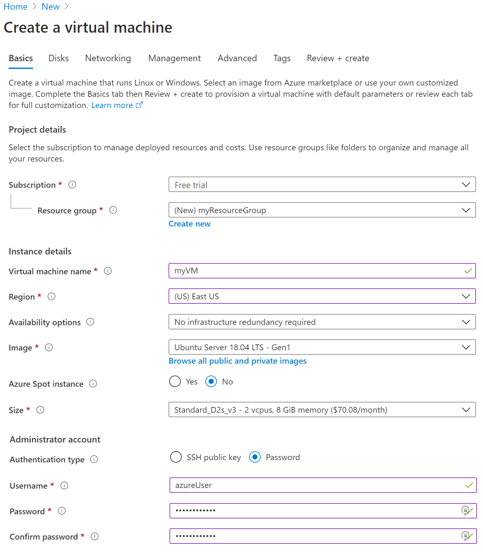The image size is (483, 554).
Task: Click the Region info icon
Action: [51, 296]
